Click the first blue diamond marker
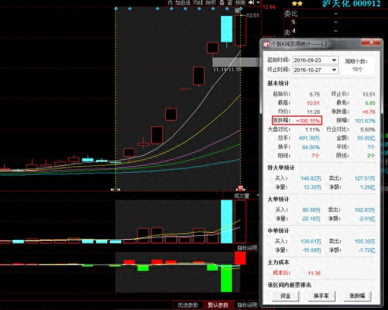Image resolution: width=388 pixels, height=310 pixels. pyautogui.click(x=116, y=8)
